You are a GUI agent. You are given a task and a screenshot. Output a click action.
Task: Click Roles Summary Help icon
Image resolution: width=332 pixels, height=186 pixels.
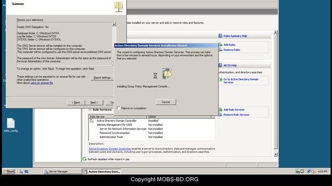pyautogui.click(x=220, y=36)
